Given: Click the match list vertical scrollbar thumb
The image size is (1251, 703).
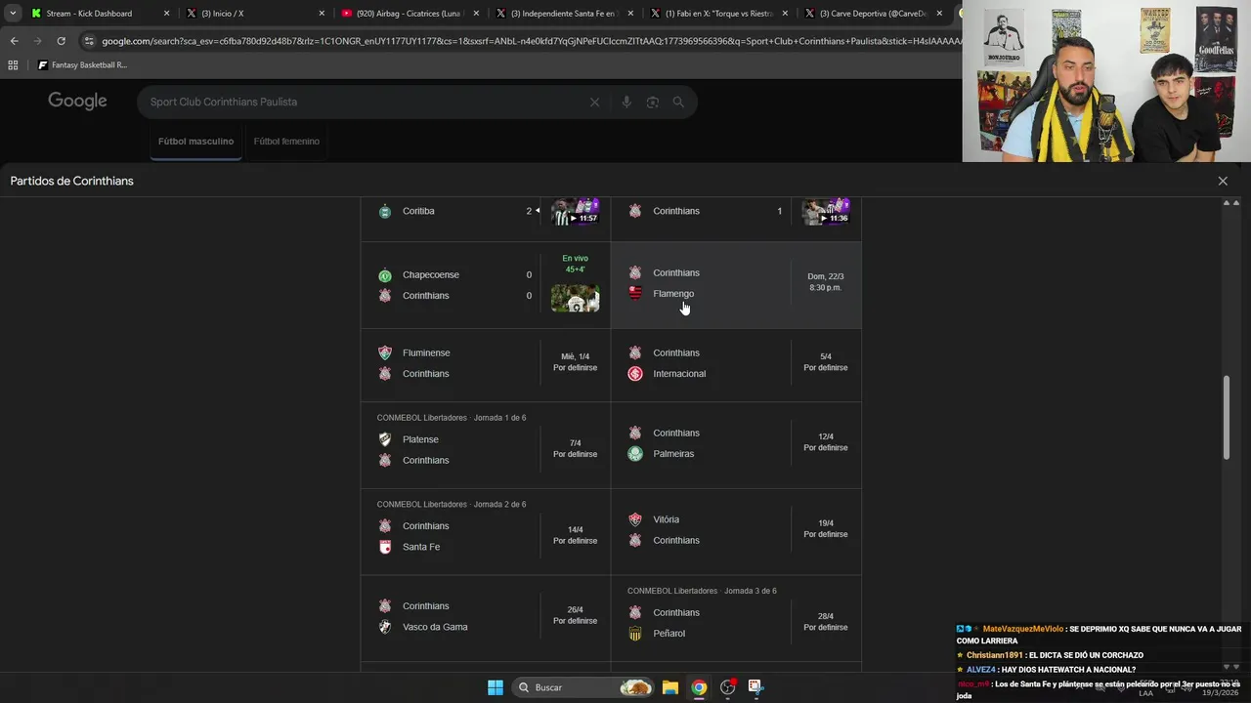Looking at the screenshot, I should point(1227,418).
